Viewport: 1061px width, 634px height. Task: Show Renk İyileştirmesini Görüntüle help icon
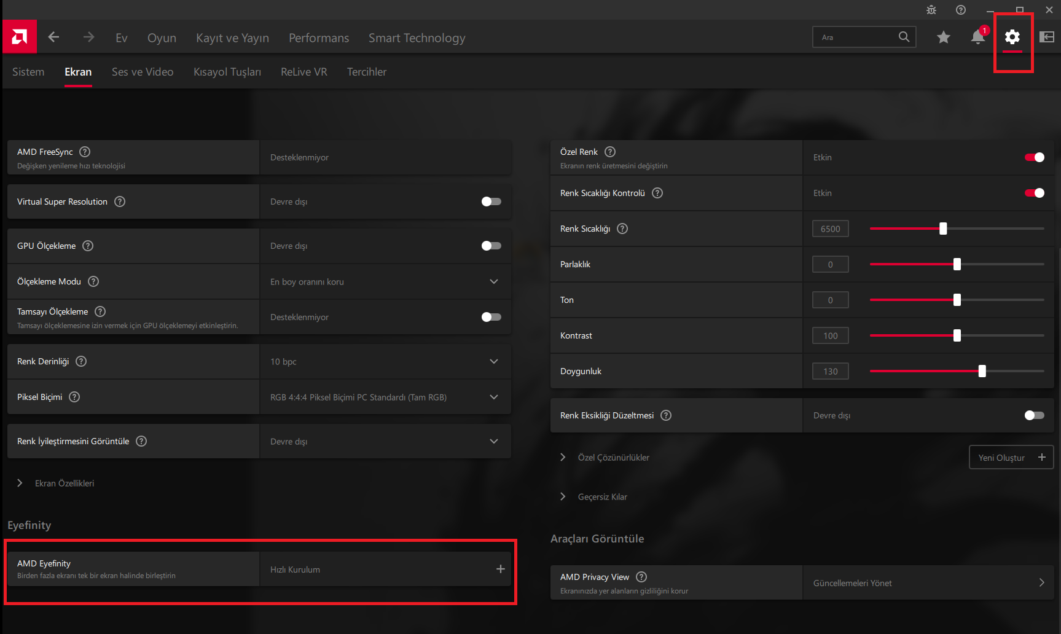coord(141,441)
